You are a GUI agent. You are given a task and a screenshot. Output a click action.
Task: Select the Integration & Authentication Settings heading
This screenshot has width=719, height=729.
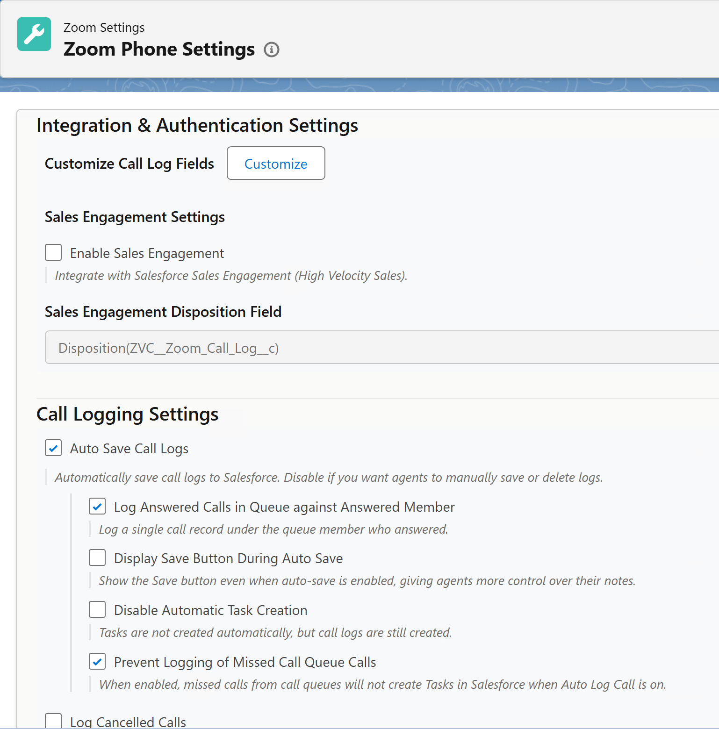(197, 126)
